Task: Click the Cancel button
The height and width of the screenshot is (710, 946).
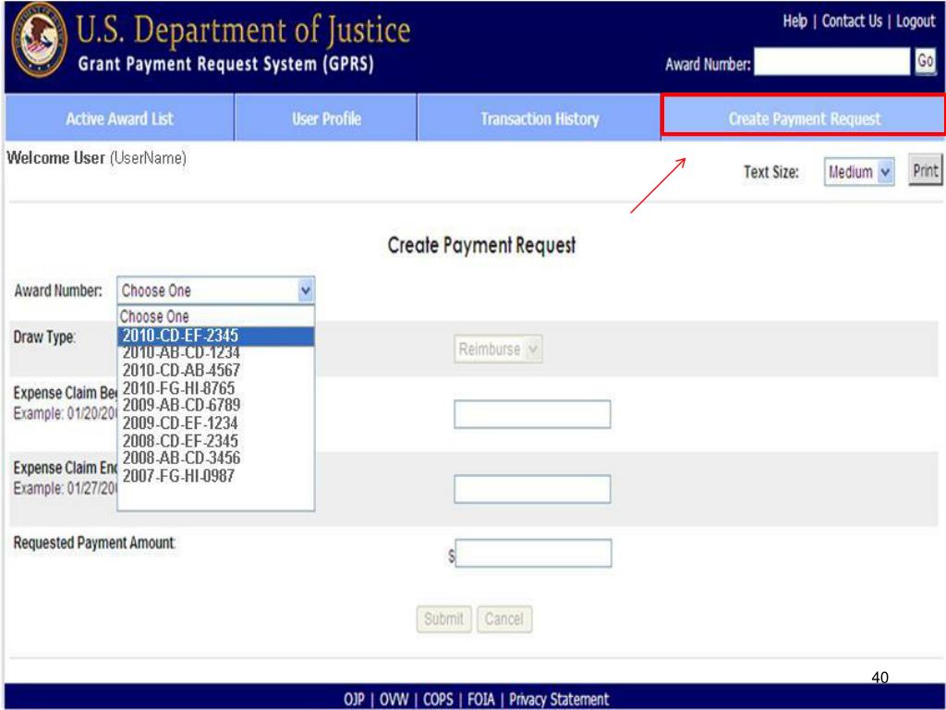Action: pos(504,618)
